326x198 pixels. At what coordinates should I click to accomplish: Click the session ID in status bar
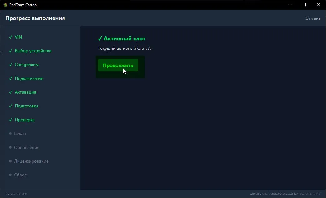pos(285,194)
